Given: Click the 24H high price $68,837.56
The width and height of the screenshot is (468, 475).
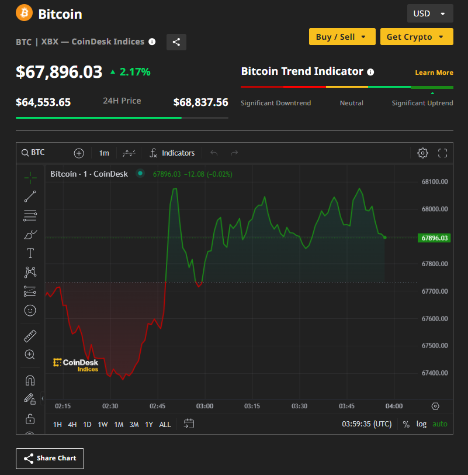Looking at the screenshot, I should tap(200, 102).
